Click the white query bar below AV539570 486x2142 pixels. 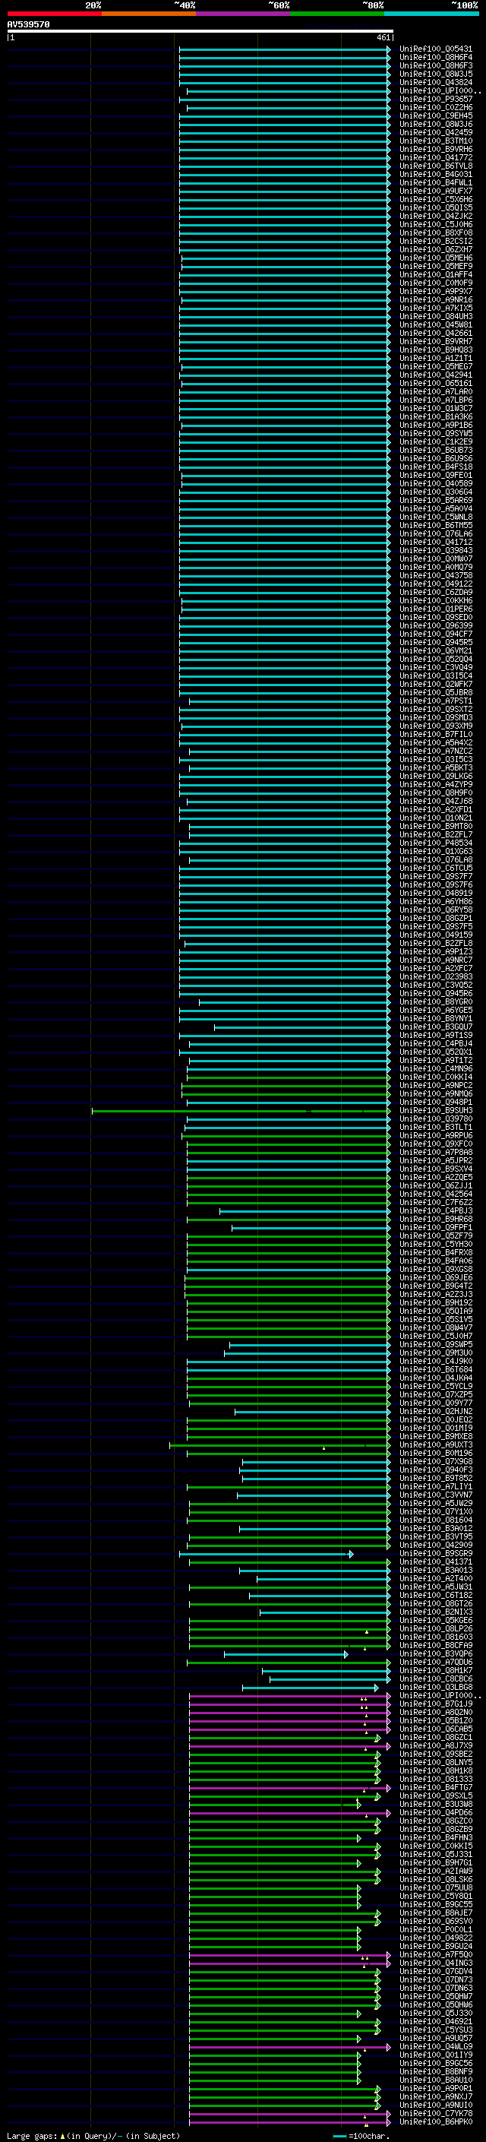[200, 32]
